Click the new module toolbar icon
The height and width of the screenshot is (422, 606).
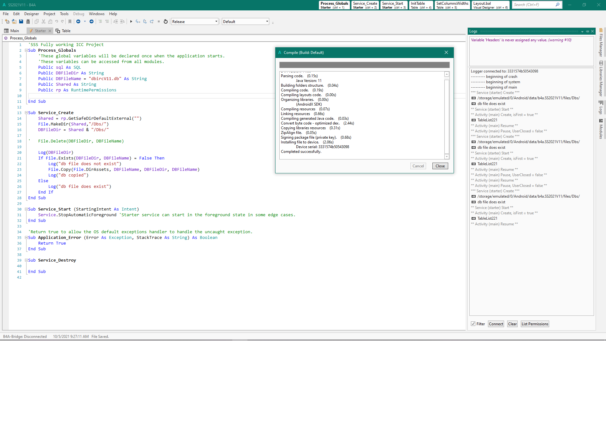coord(7,21)
